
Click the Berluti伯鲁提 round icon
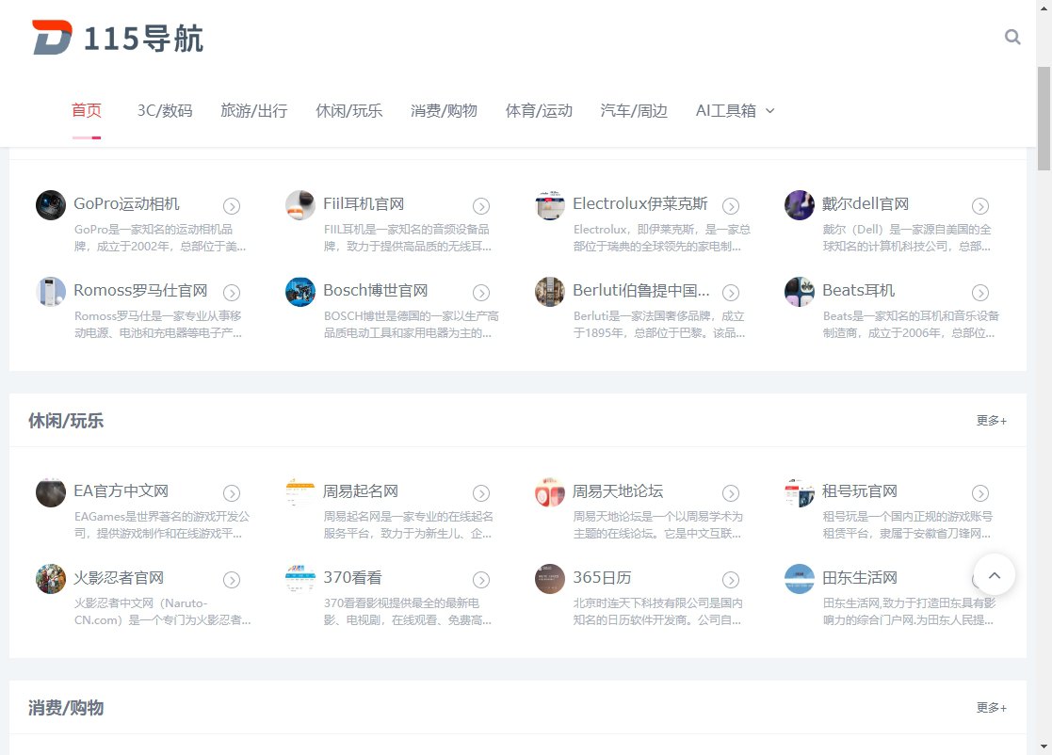click(550, 292)
